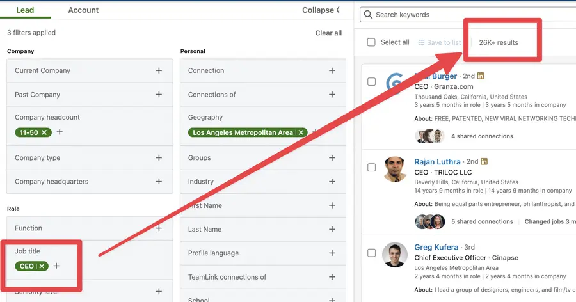This screenshot has width=576, height=302.
Task: Click Greg Kufera's profile photo
Action: [395, 255]
